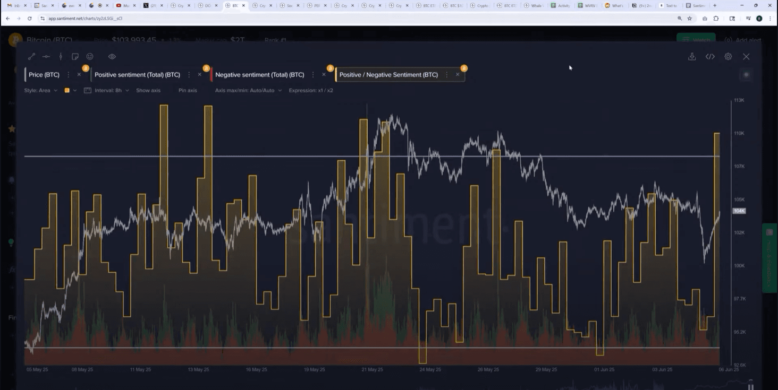Select Negative sentiment (Total) (BTC) metric
The width and height of the screenshot is (778, 390).
pos(259,75)
